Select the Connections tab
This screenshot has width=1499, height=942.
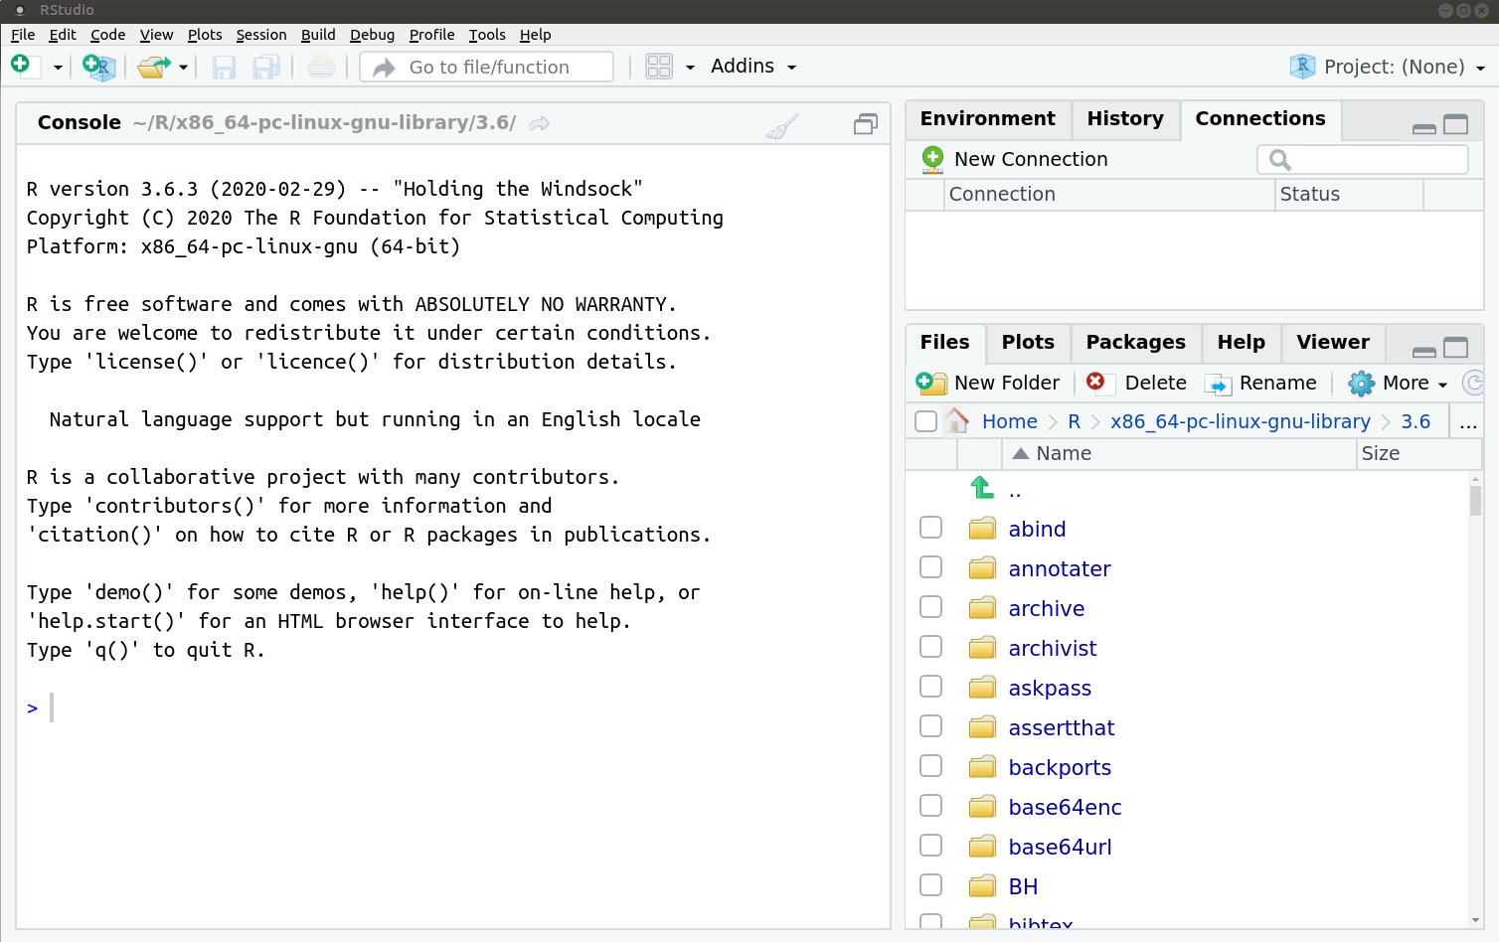click(x=1260, y=118)
